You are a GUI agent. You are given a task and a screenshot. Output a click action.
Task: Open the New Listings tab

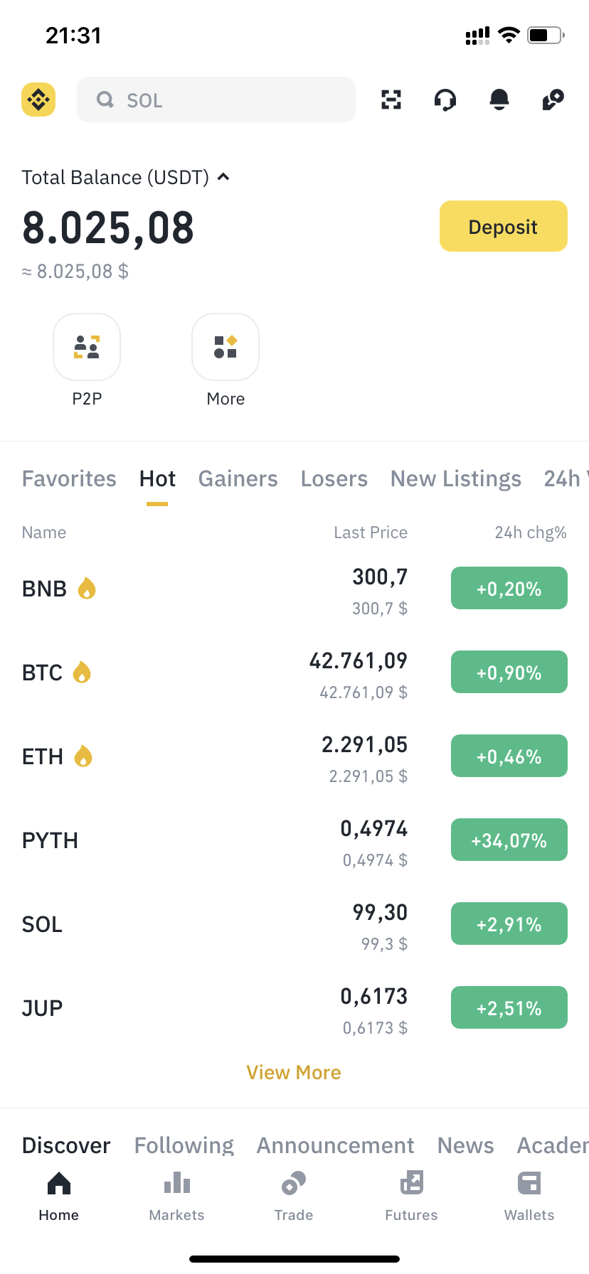(x=455, y=479)
